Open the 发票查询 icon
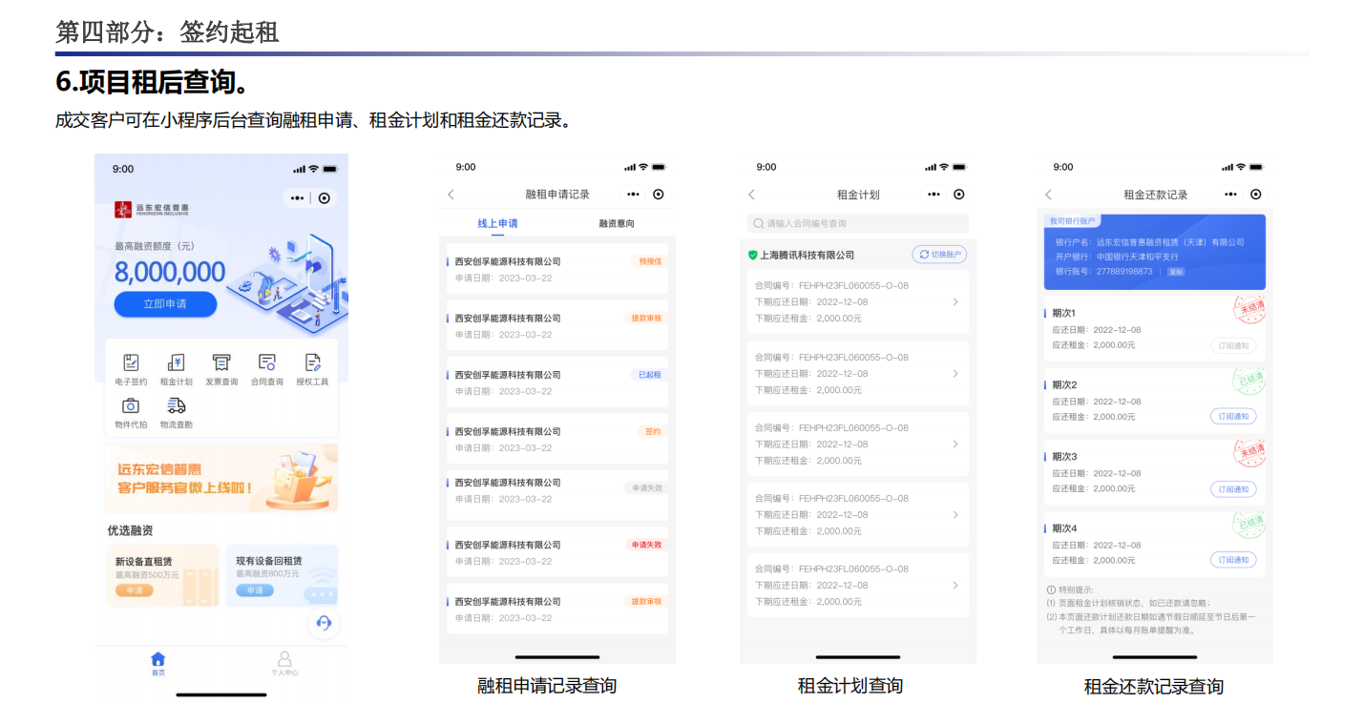1364x703 pixels. [221, 362]
